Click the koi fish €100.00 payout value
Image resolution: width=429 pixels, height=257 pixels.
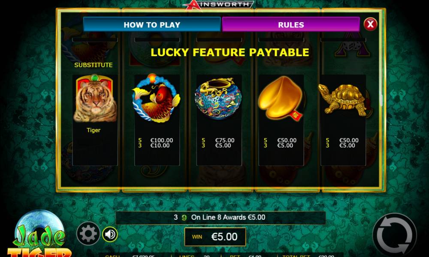162,140
